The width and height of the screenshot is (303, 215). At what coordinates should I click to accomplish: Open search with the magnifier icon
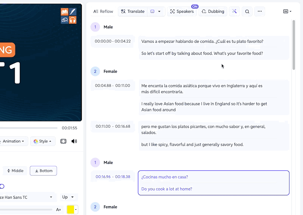[x=247, y=11]
